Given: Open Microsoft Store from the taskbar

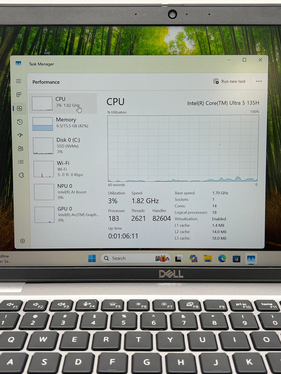Looking at the screenshot, I should pos(236,258).
